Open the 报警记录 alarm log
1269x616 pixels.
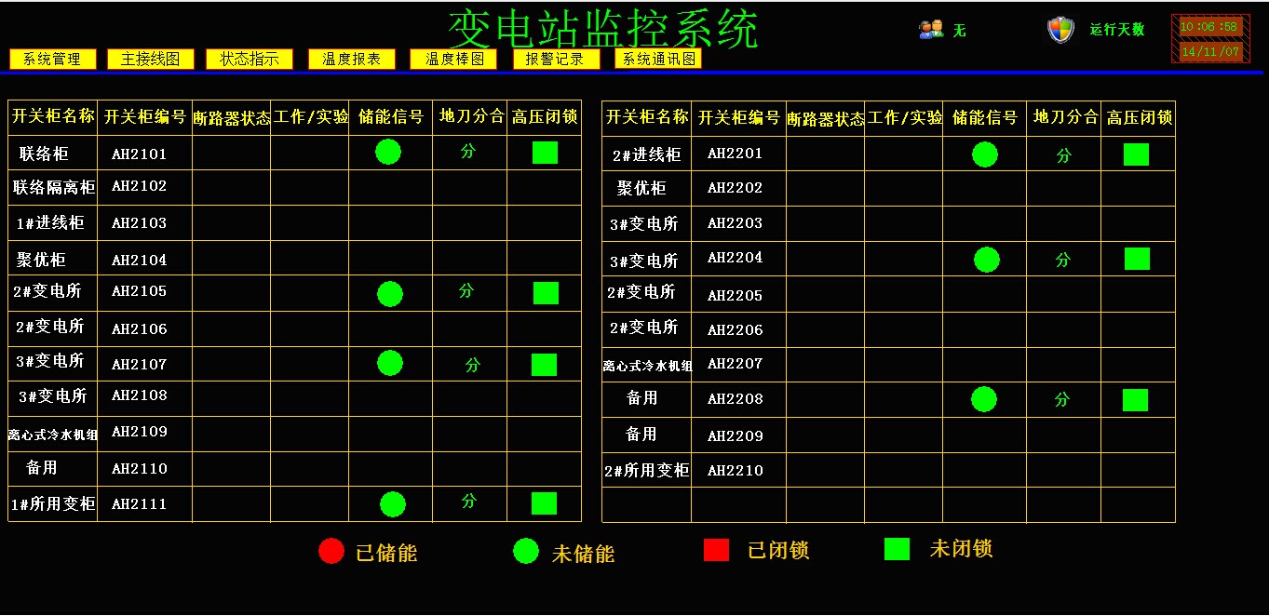(x=556, y=60)
